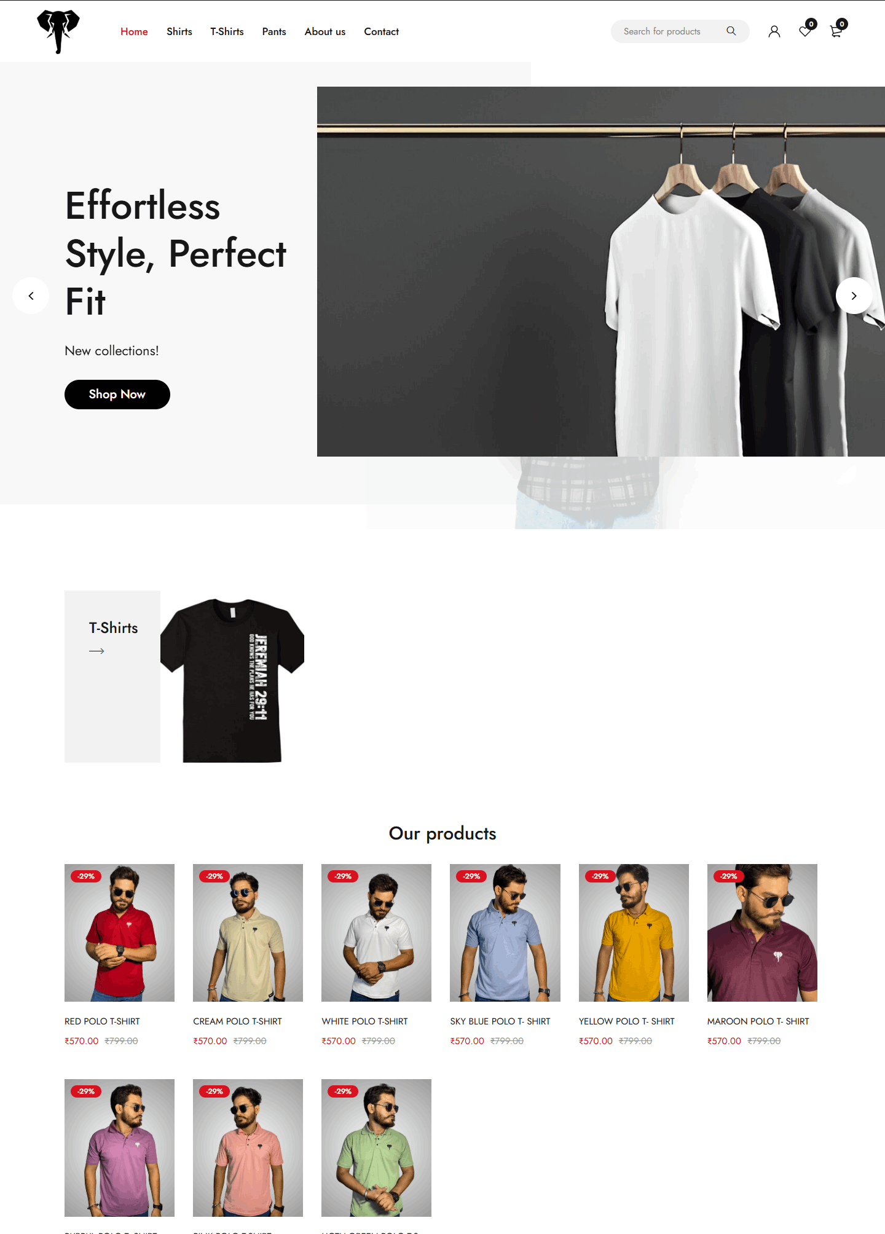Open the shopping cart icon
The image size is (885, 1234).
[836, 31]
